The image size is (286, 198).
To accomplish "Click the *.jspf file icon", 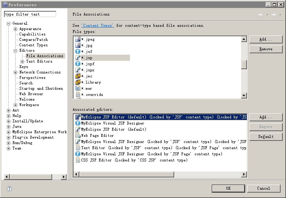I will click(78, 64).
